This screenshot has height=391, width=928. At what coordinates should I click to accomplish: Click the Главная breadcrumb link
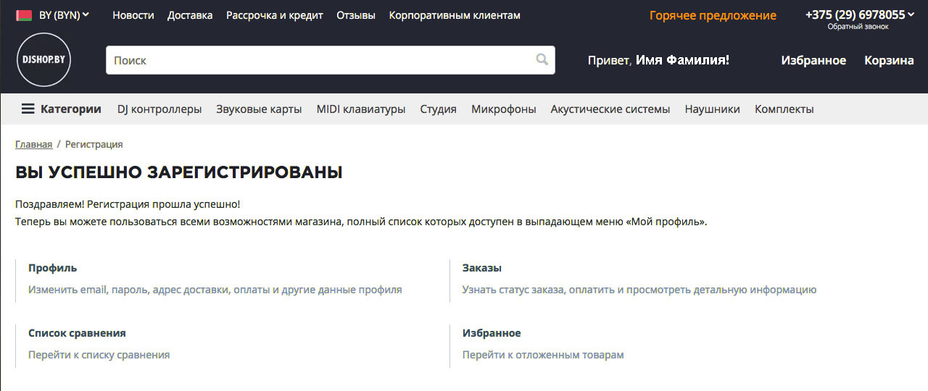tap(34, 144)
